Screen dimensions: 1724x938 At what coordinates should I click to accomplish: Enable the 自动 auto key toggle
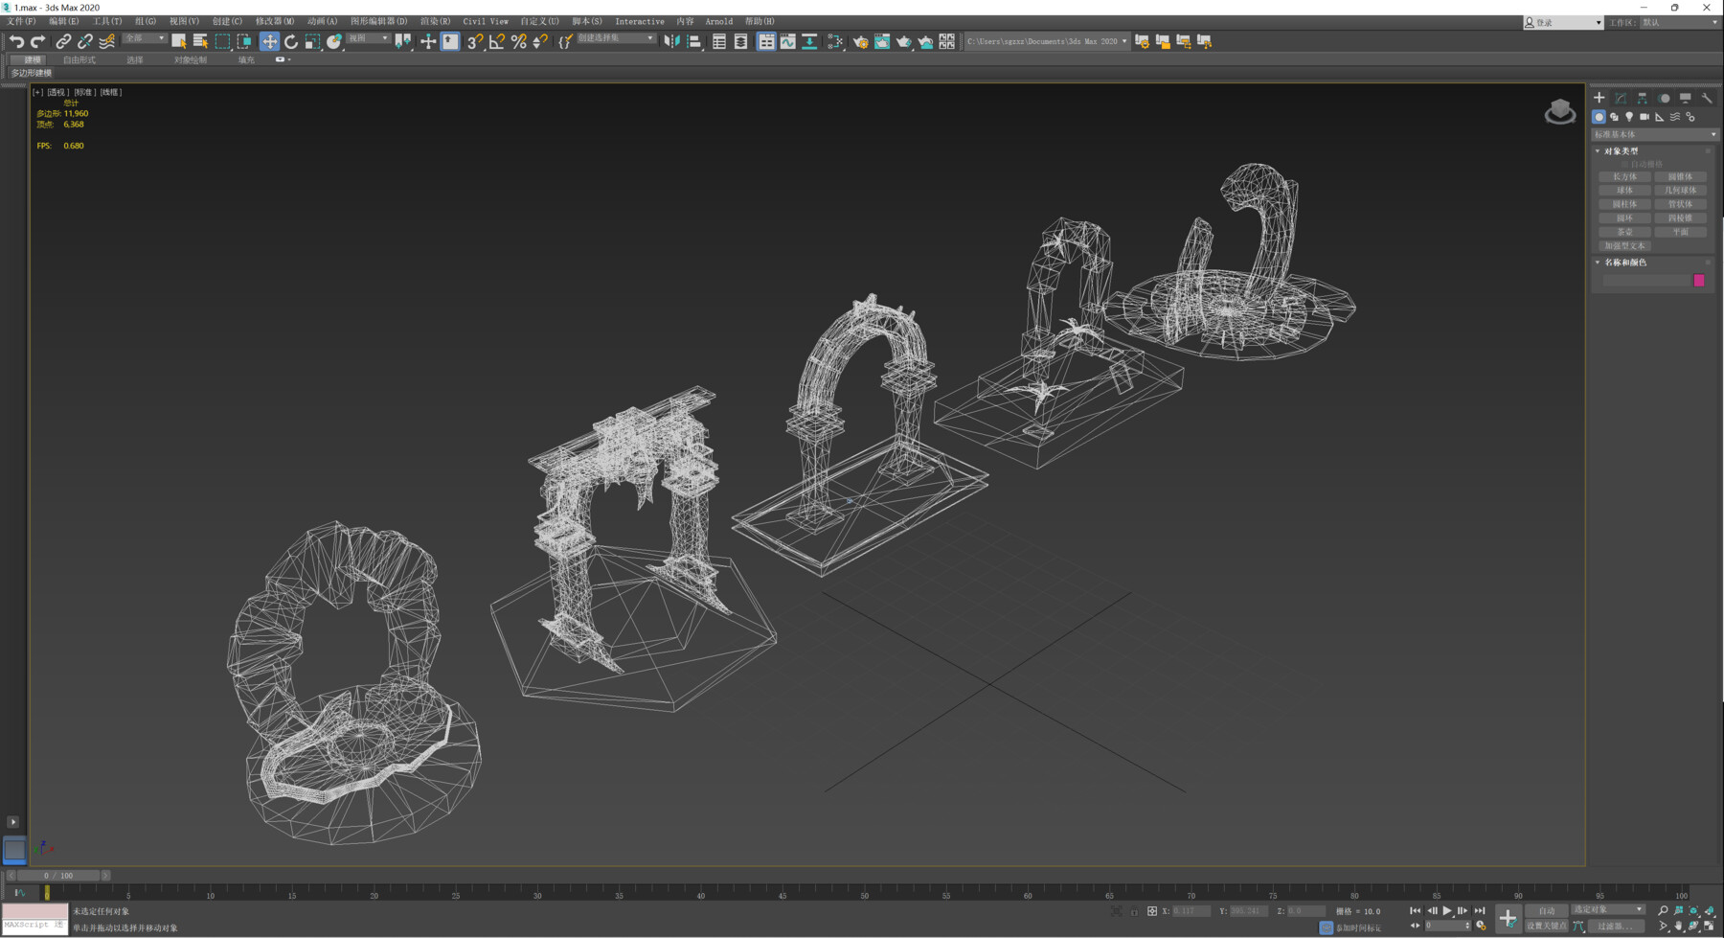pos(1545,910)
